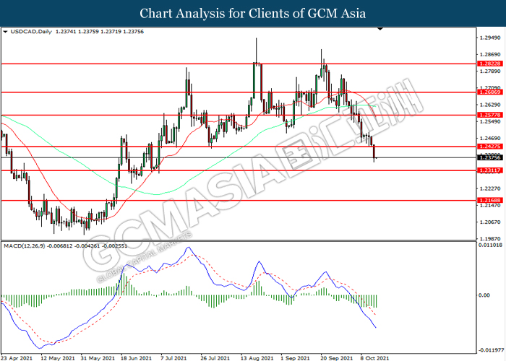This screenshot has width=506, height=361.
Task: Click the 1 Sep 2021 date label
Action: point(295,358)
